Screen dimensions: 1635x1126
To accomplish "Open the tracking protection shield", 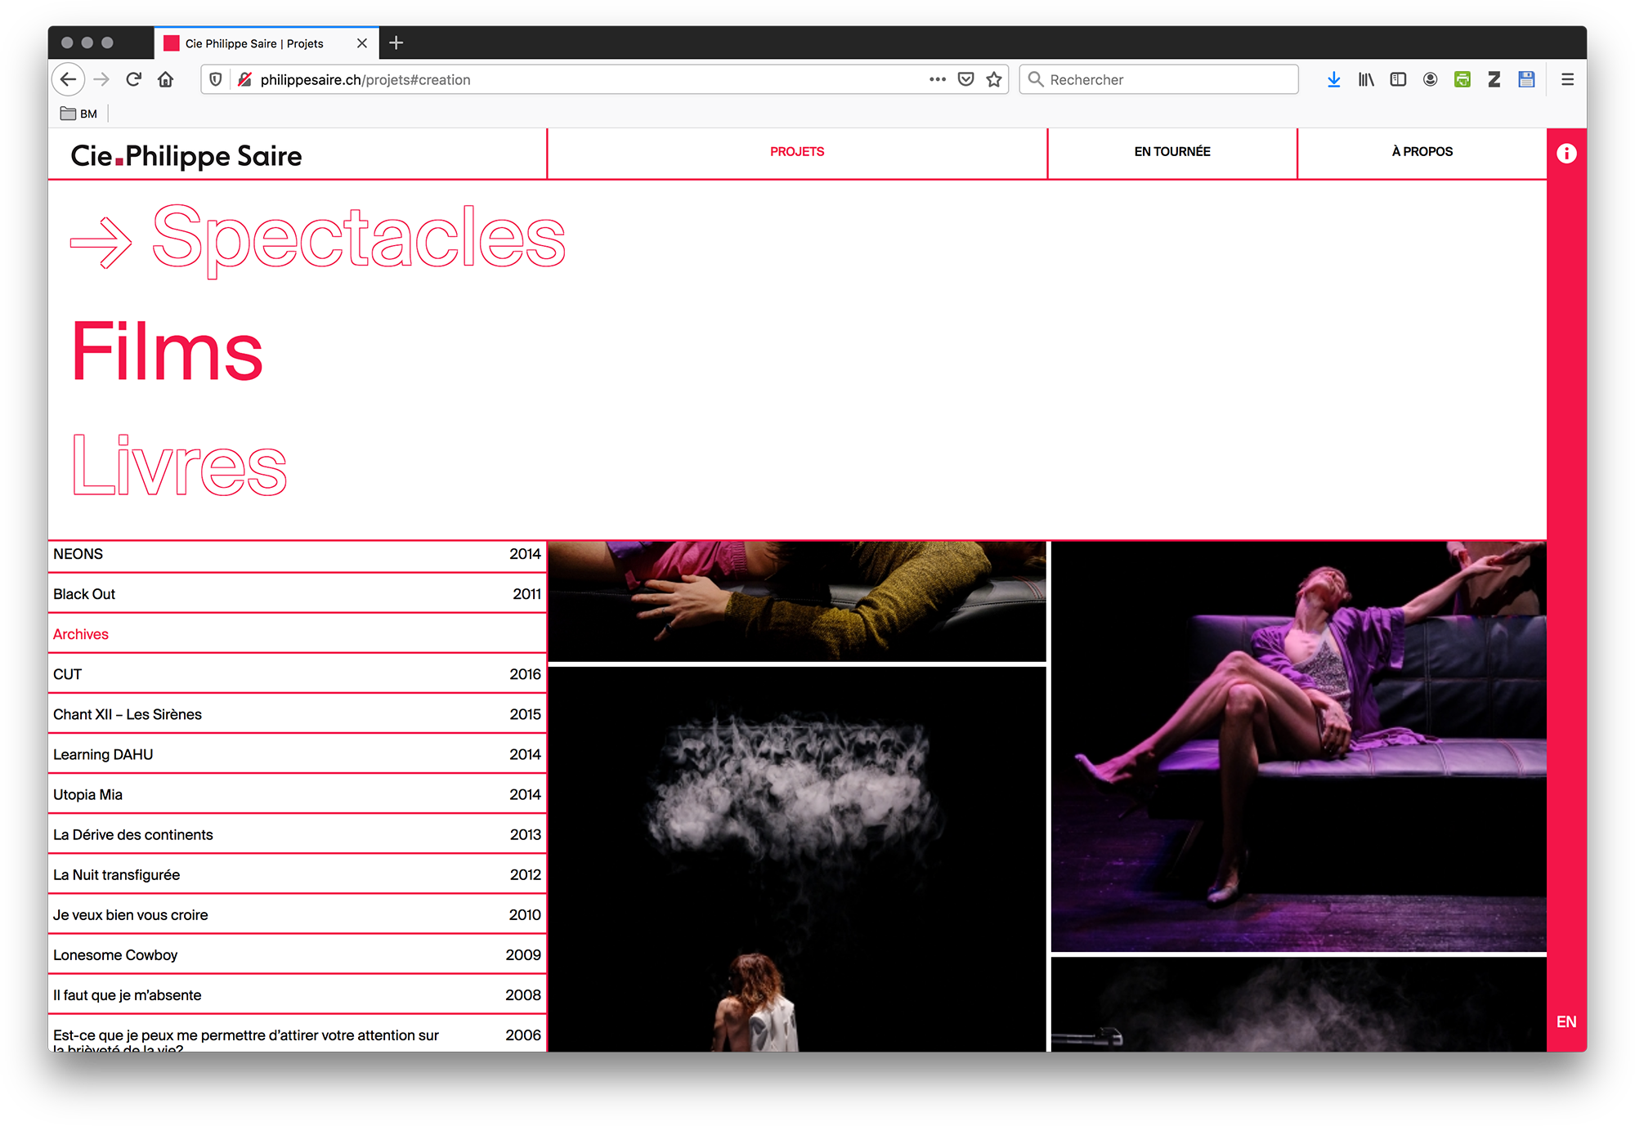I will 216,79.
